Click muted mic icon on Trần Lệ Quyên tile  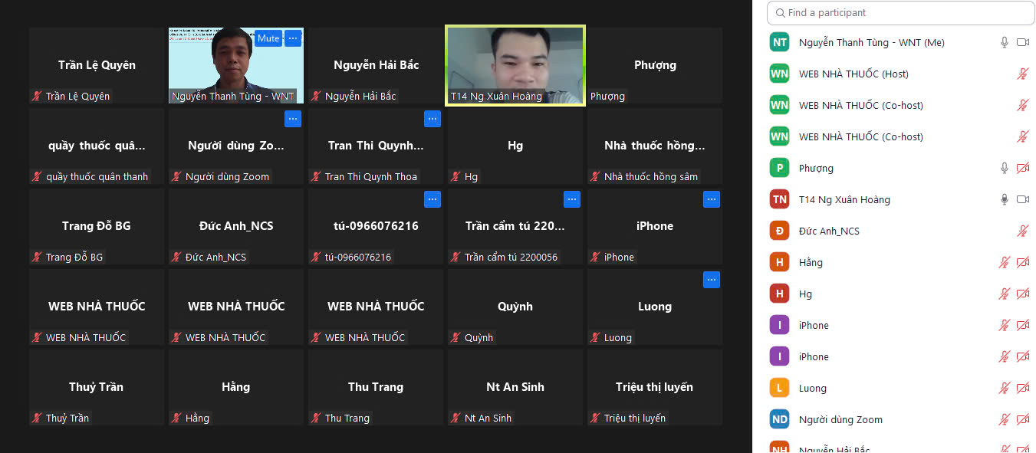37,97
